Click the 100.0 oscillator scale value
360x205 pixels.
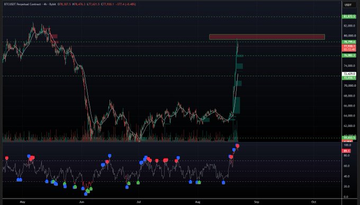point(347,145)
